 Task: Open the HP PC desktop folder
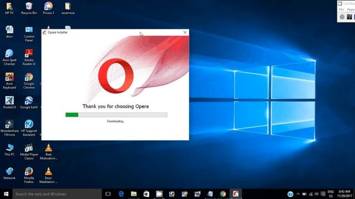[9, 9]
